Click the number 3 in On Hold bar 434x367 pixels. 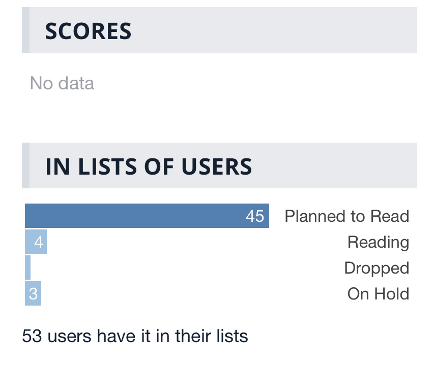[x=34, y=294]
